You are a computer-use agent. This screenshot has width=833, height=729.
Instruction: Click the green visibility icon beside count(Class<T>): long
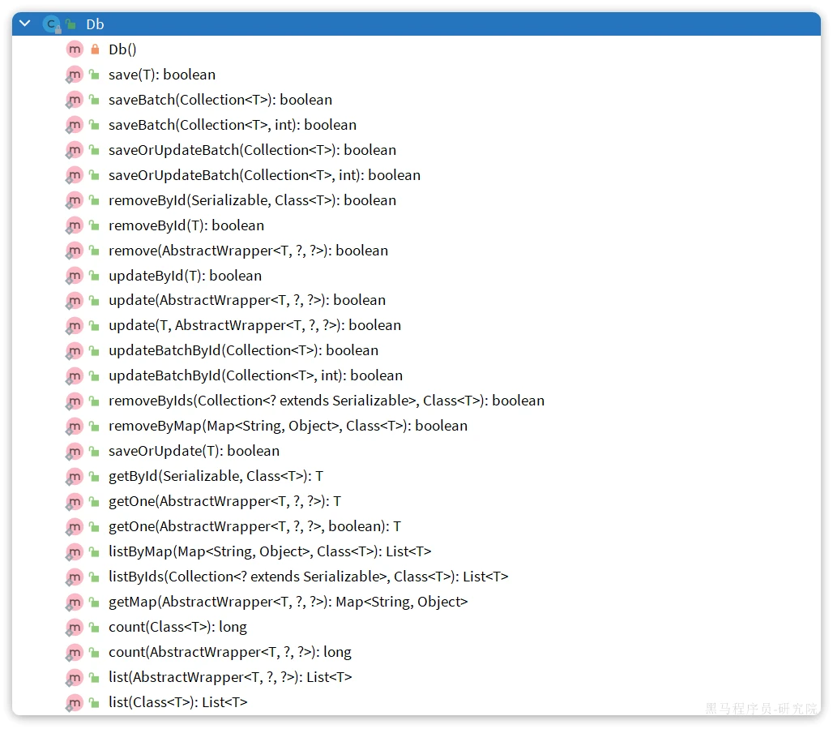tap(95, 628)
